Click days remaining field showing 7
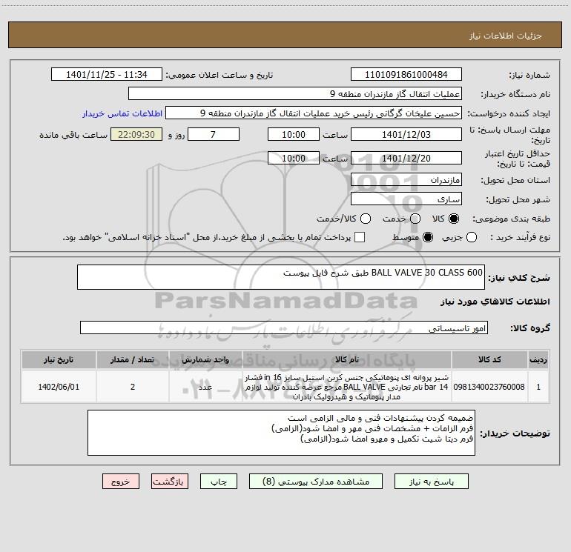The image size is (571, 552). 214,134
